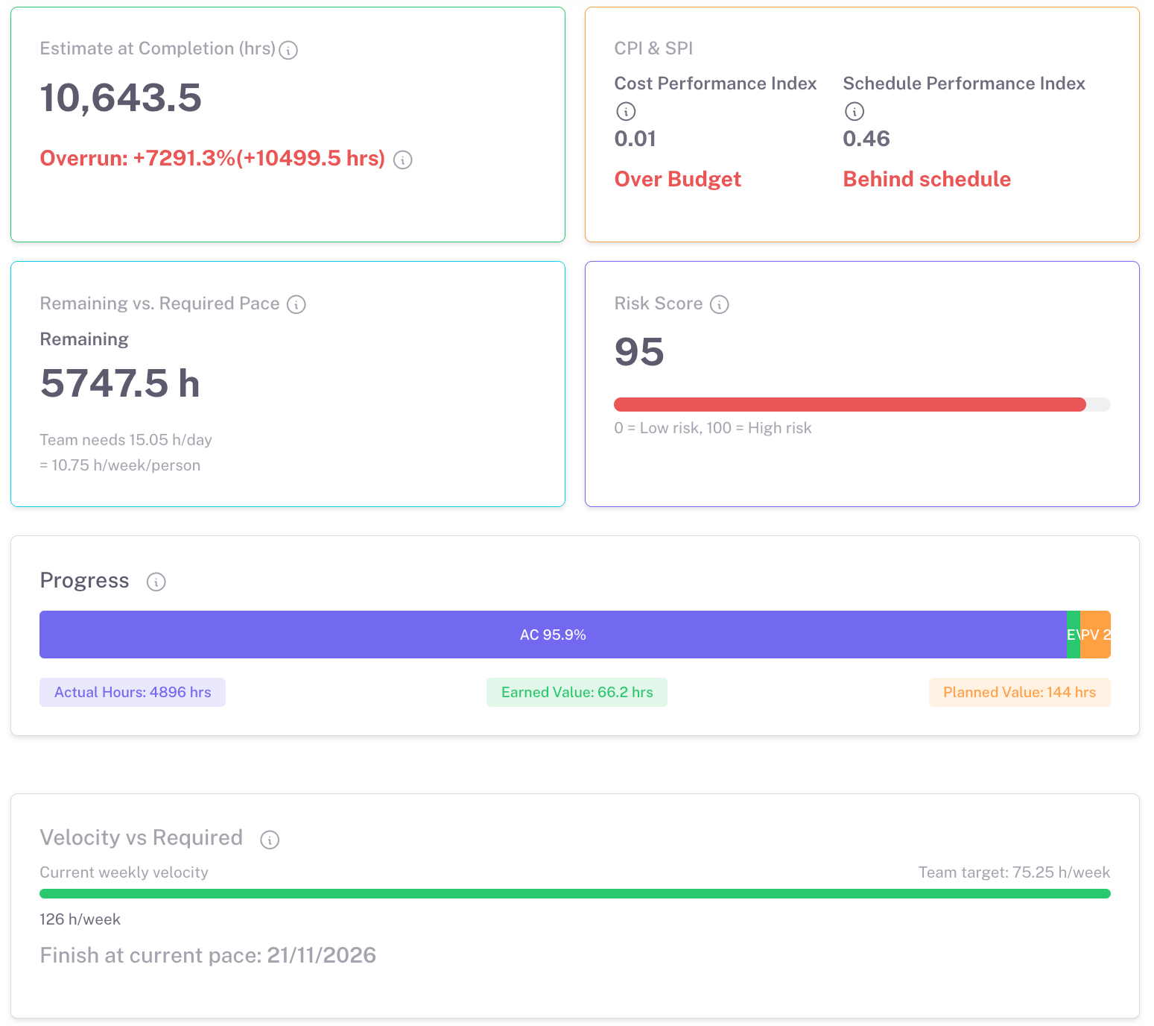The image size is (1154, 1026).
Task: Select the purple AC 95.9% progress segment
Action: [x=553, y=635]
